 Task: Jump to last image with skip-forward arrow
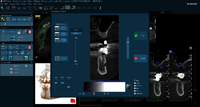point(95,8)
